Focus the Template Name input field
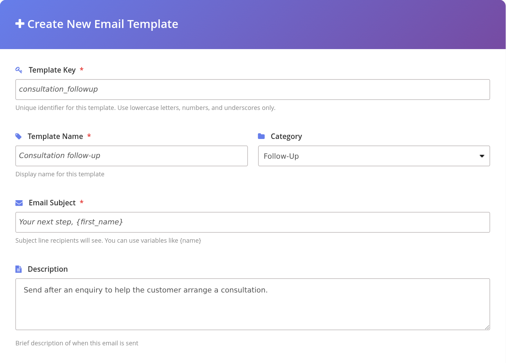 [131, 156]
